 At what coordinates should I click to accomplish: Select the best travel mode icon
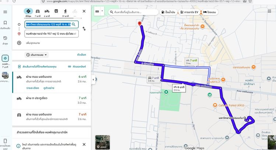[x=28, y=11]
